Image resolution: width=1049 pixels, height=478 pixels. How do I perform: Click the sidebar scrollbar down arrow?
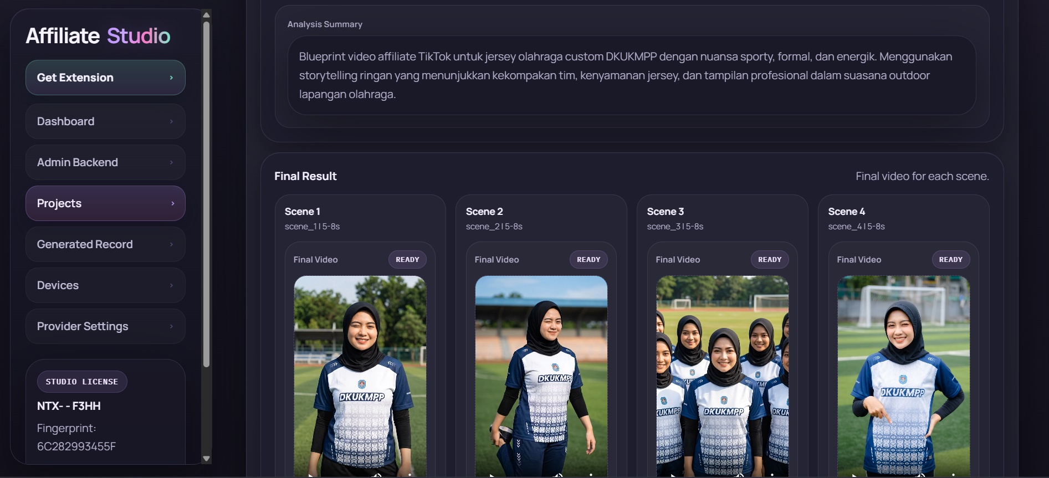(x=207, y=459)
